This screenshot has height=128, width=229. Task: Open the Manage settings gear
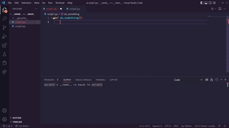[4, 119]
